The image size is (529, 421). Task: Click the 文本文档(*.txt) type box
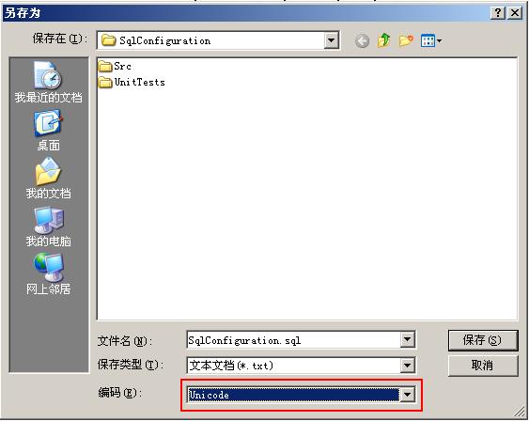pyautogui.click(x=293, y=366)
